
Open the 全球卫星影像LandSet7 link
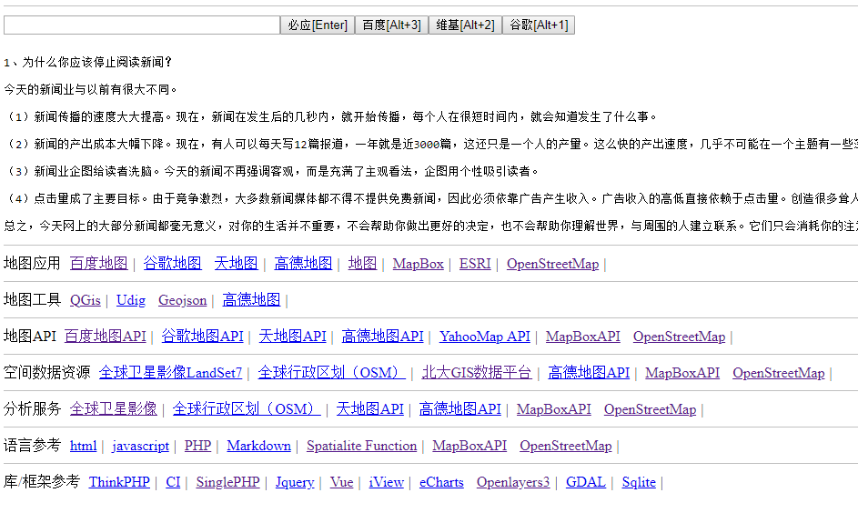tap(170, 373)
